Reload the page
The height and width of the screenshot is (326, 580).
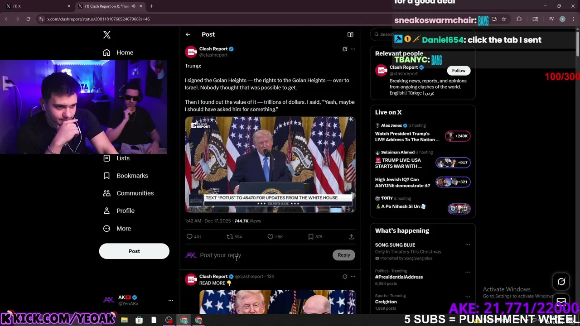pyautogui.click(x=29, y=19)
